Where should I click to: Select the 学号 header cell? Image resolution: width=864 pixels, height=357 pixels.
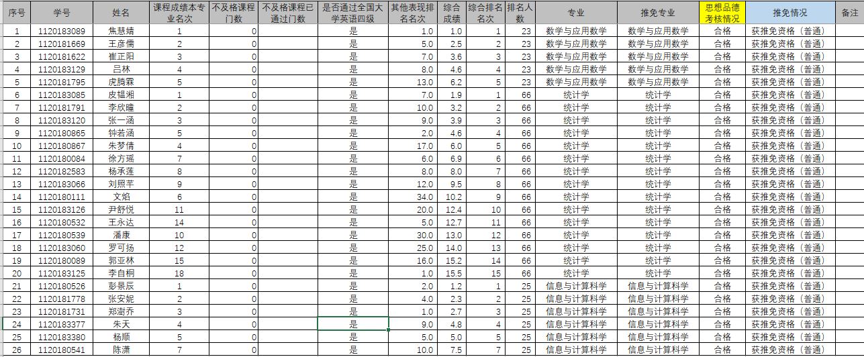[x=62, y=13]
